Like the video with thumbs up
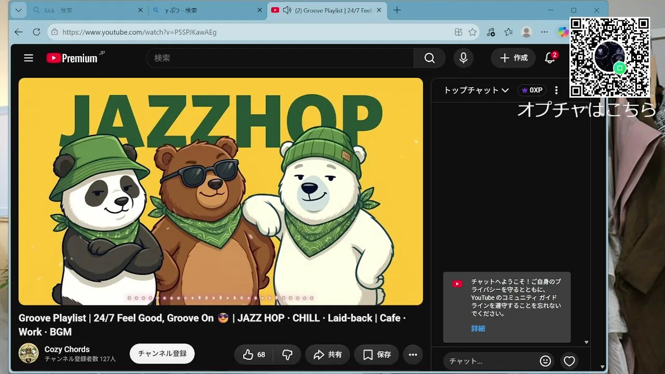 click(254, 355)
